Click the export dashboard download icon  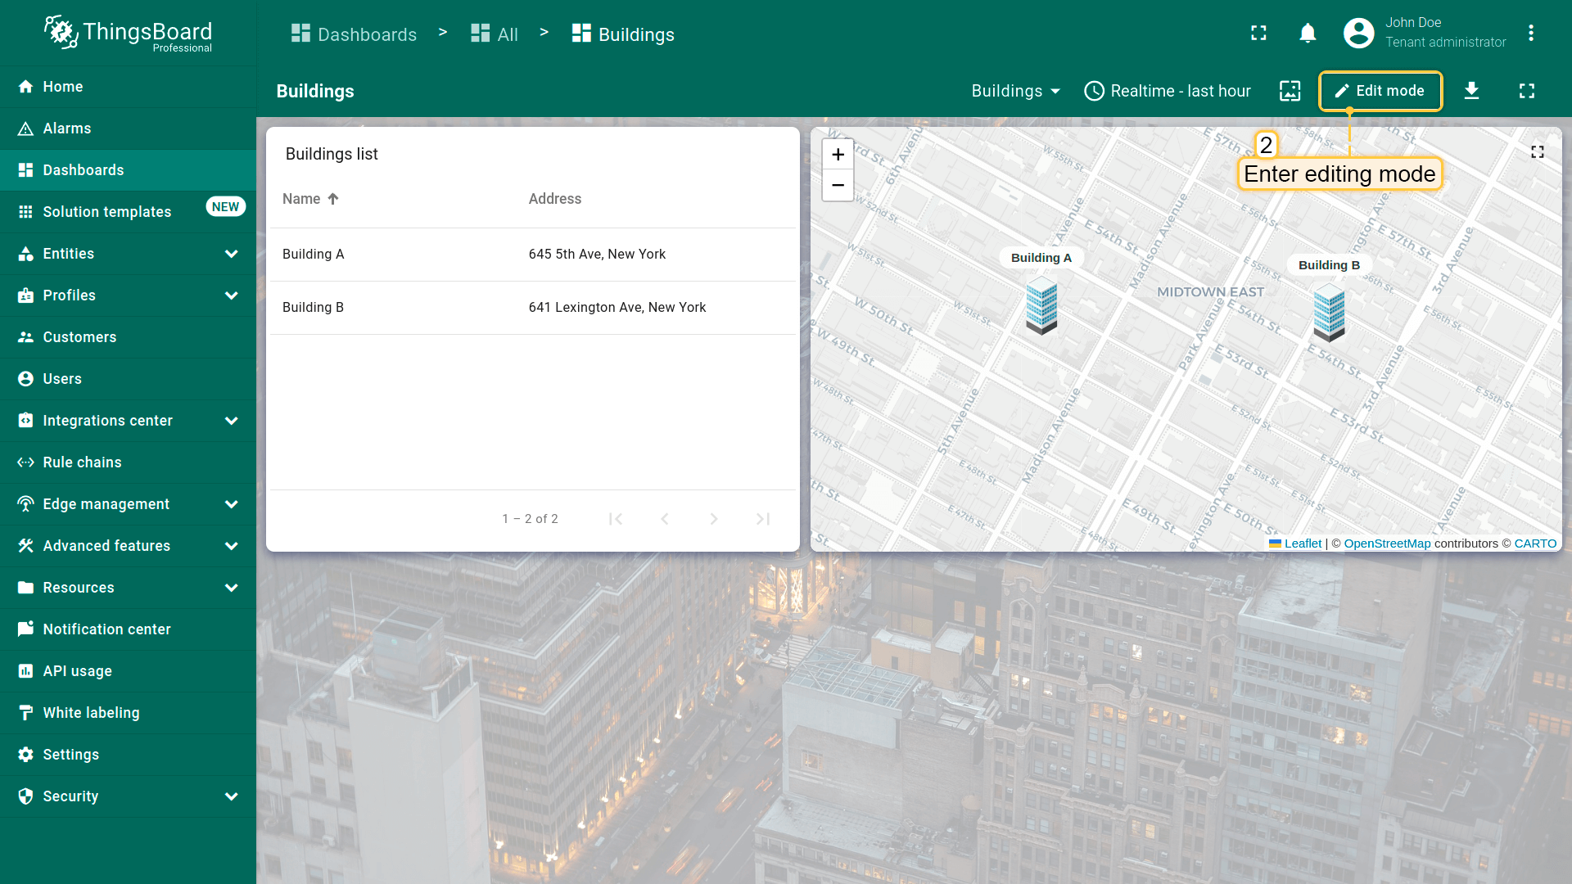click(x=1471, y=91)
